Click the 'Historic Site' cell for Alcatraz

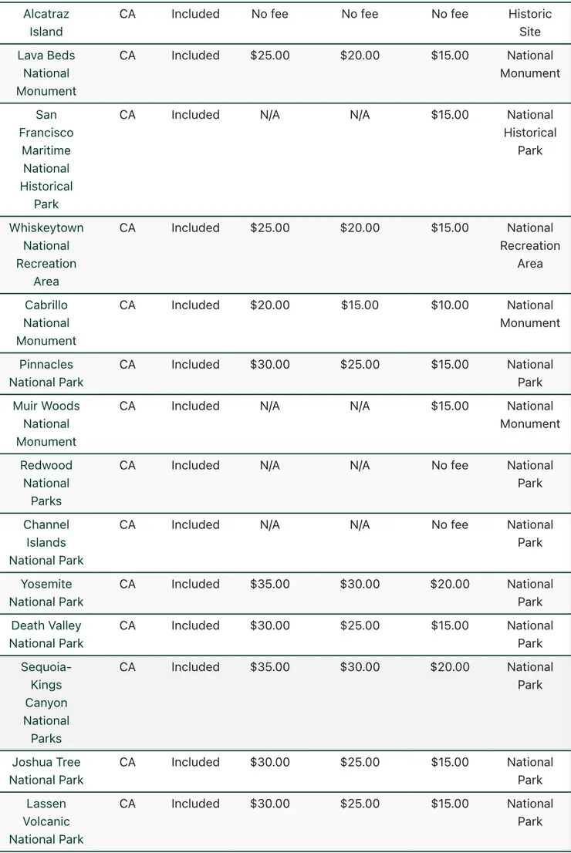coord(530,23)
